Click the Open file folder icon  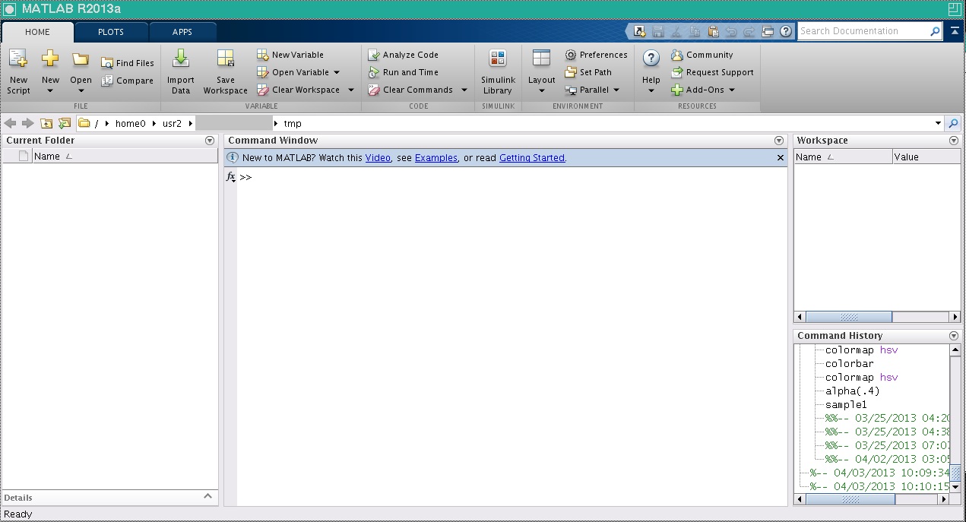[x=81, y=59]
